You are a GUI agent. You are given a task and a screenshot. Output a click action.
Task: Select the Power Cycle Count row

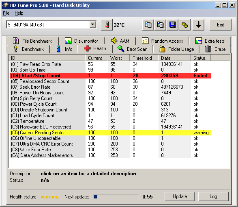click(x=111, y=104)
